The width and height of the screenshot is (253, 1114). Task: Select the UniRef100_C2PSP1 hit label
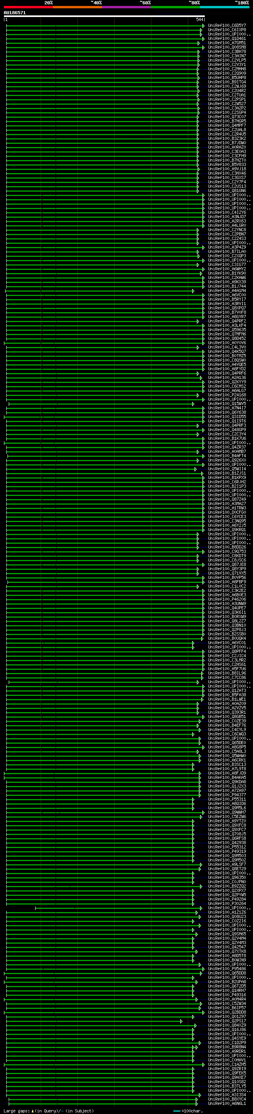[227, 100]
